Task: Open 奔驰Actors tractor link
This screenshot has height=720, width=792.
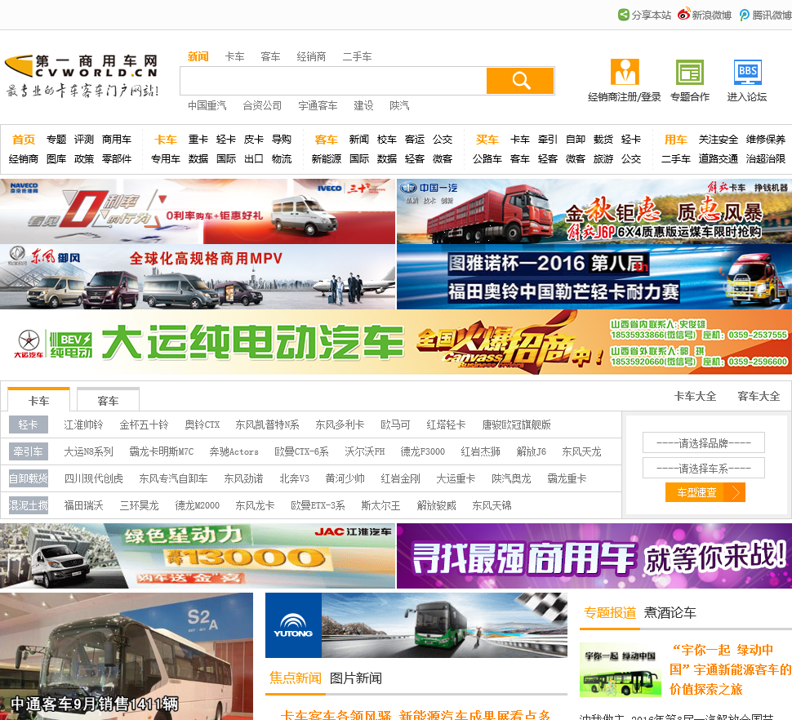Action: pos(234,451)
